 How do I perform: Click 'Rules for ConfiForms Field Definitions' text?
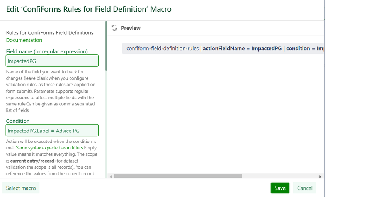tap(50, 33)
